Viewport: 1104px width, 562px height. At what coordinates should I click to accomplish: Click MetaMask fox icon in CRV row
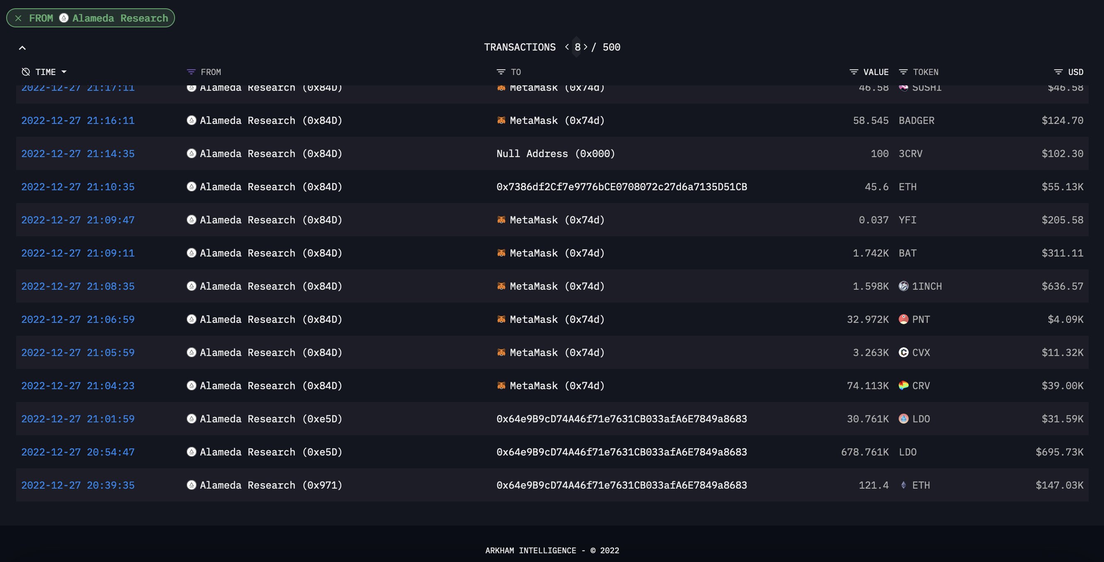[501, 385]
